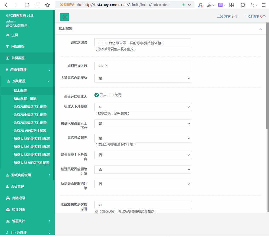269x237 pixels.
Task: Open 加拿大28中级房下注配置 submenu
Action: [32, 147]
